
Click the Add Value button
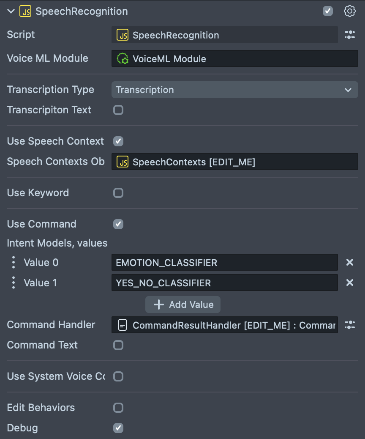183,305
